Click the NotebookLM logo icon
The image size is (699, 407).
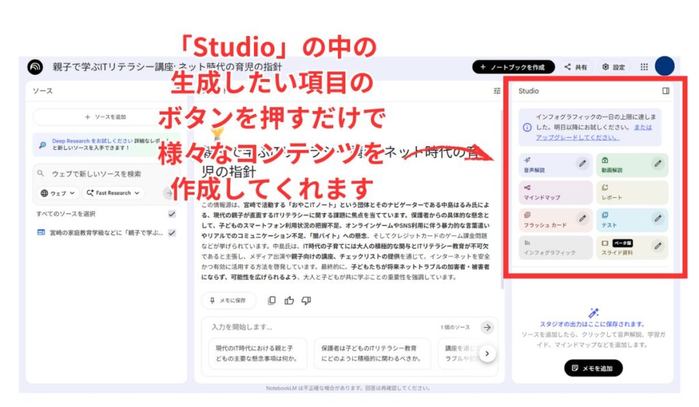click(35, 67)
